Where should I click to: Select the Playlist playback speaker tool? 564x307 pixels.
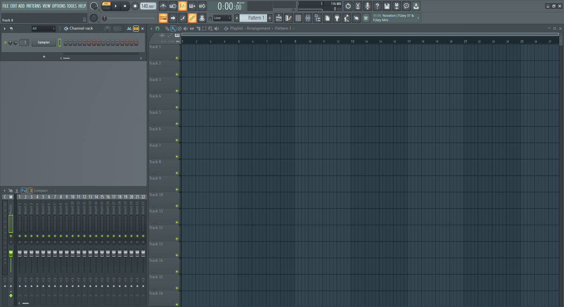point(216,29)
